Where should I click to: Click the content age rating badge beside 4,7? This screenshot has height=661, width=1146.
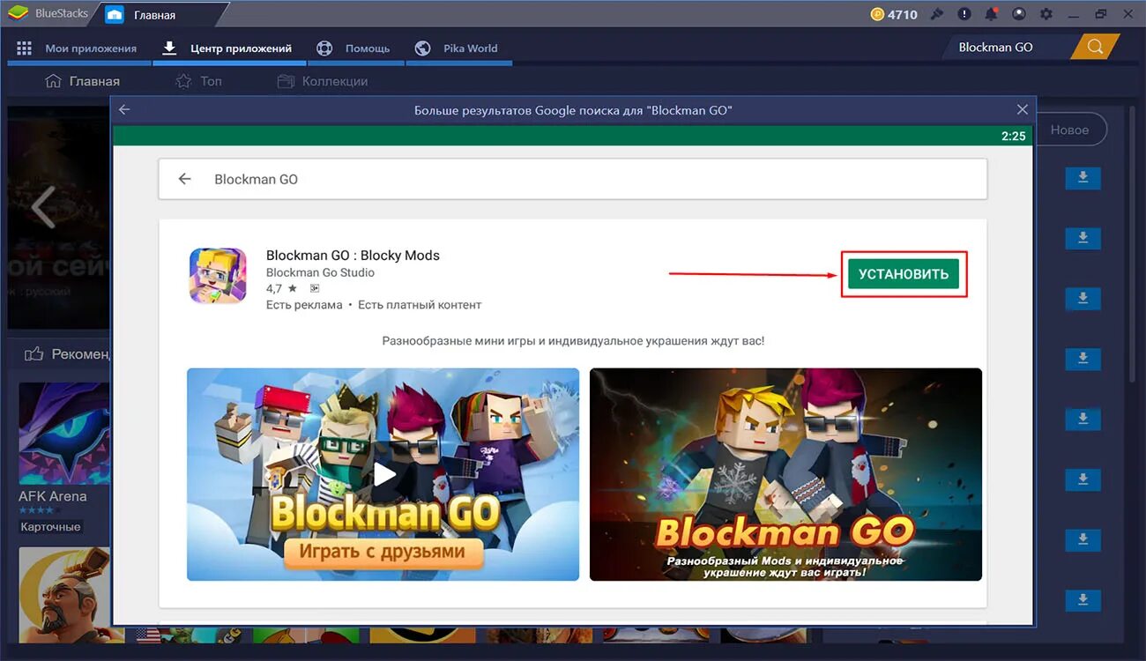tap(315, 288)
